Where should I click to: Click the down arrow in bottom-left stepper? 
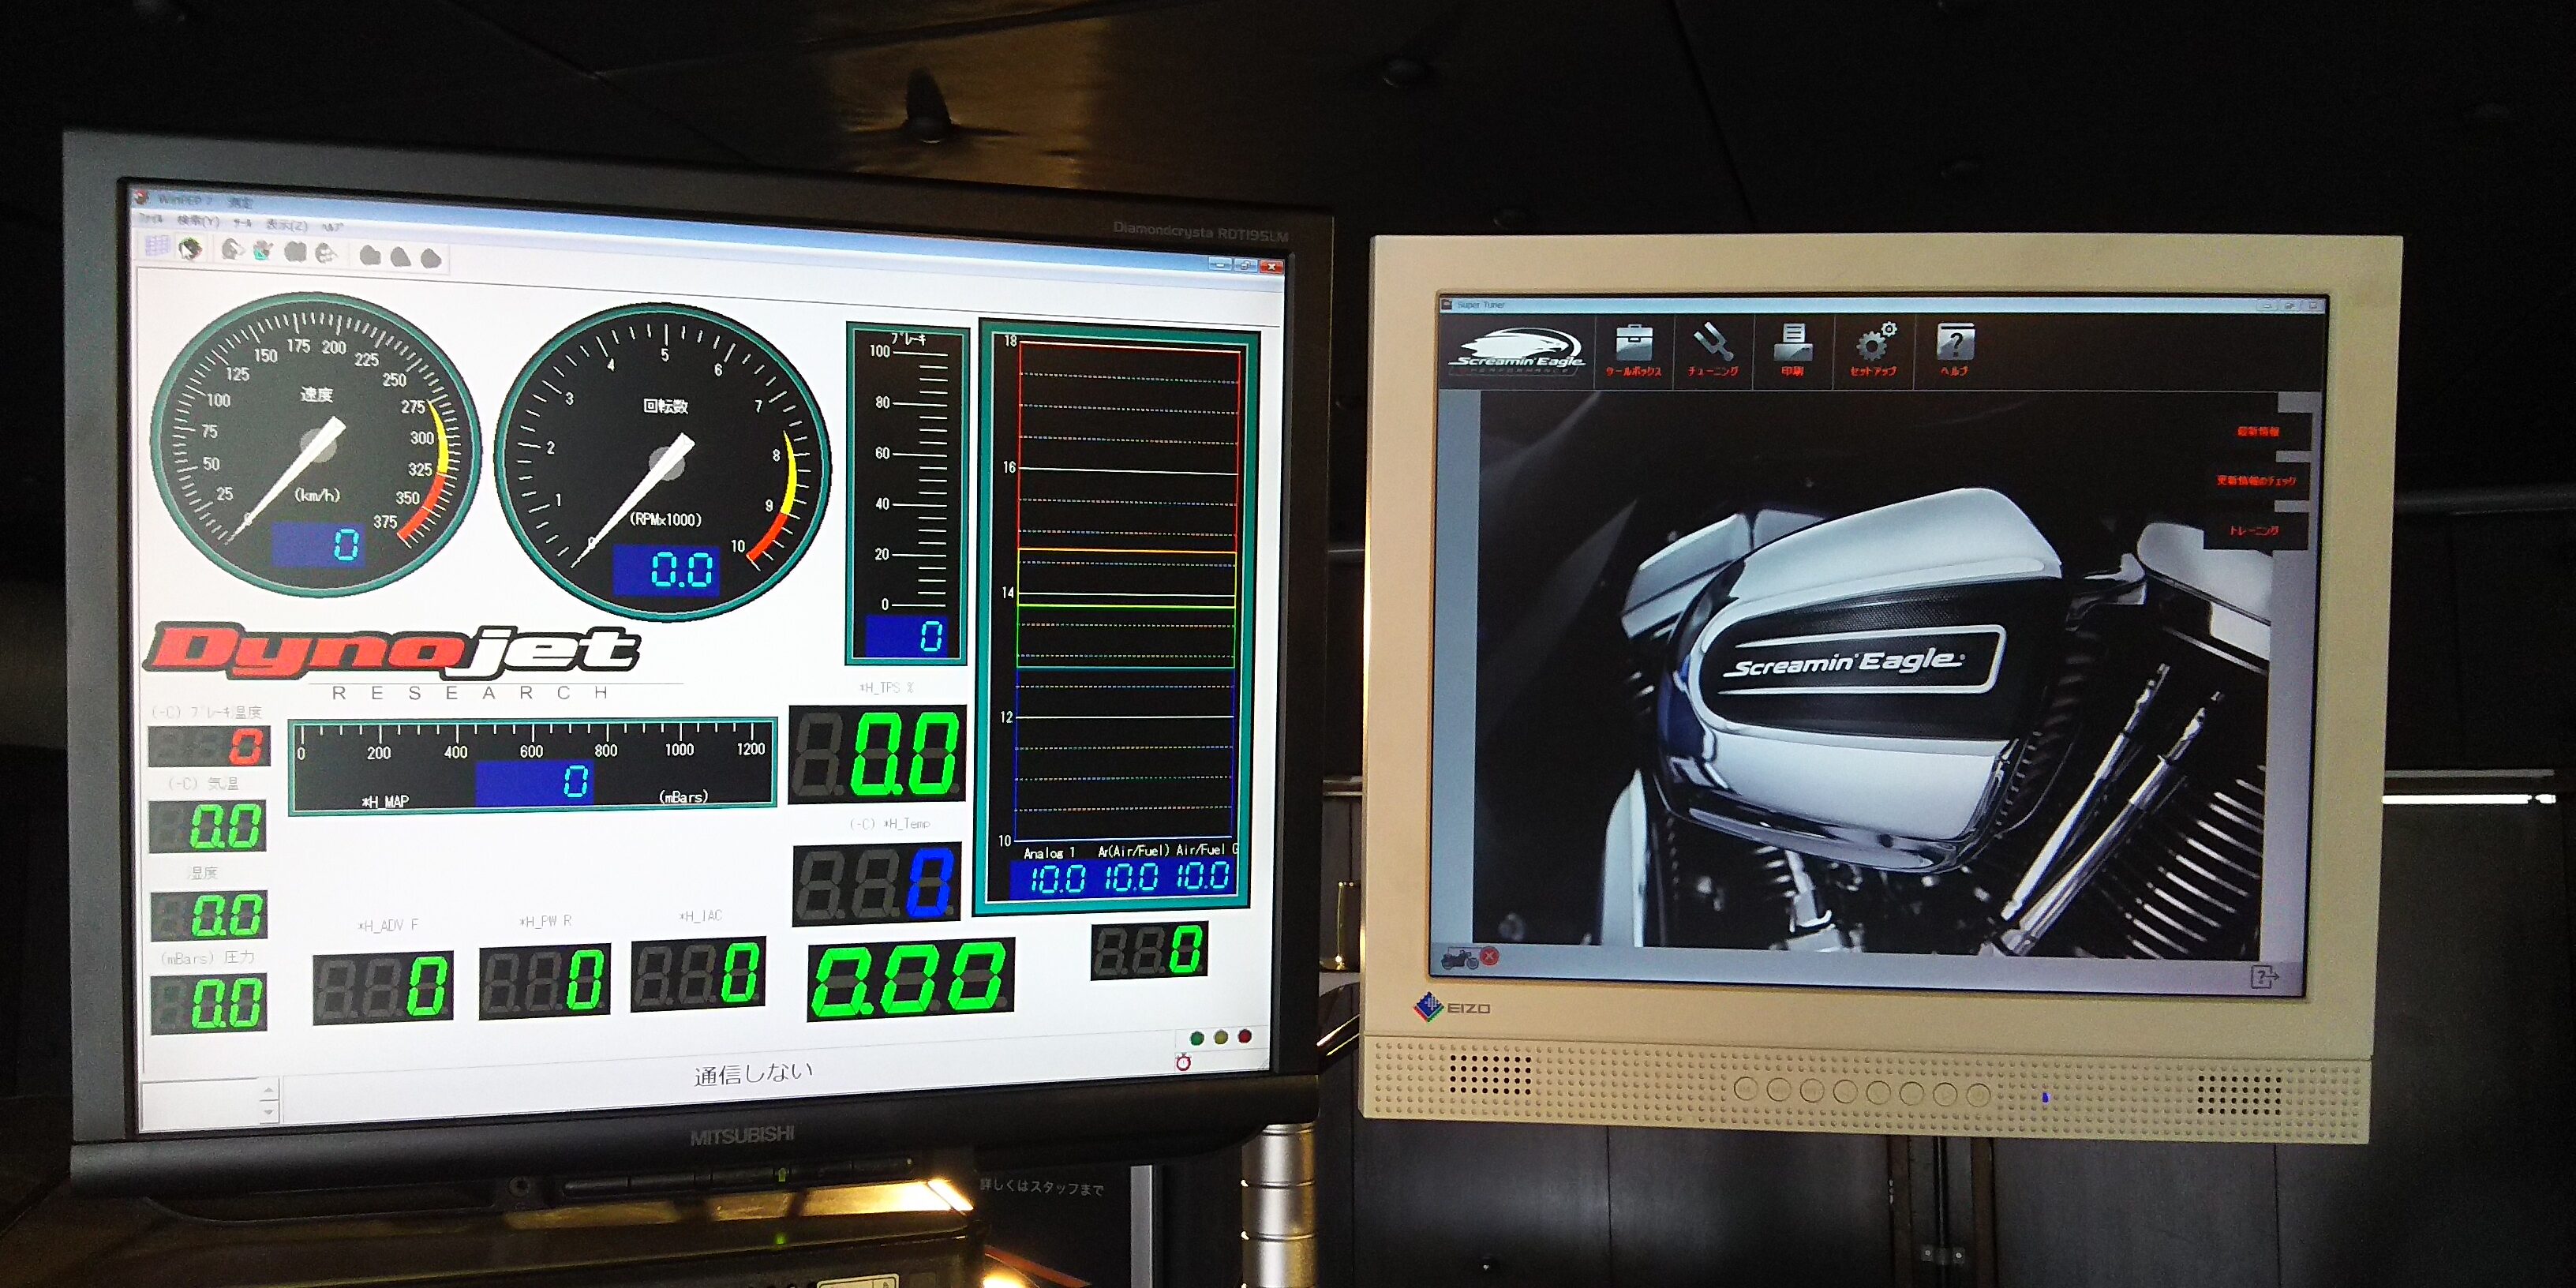point(268,1111)
